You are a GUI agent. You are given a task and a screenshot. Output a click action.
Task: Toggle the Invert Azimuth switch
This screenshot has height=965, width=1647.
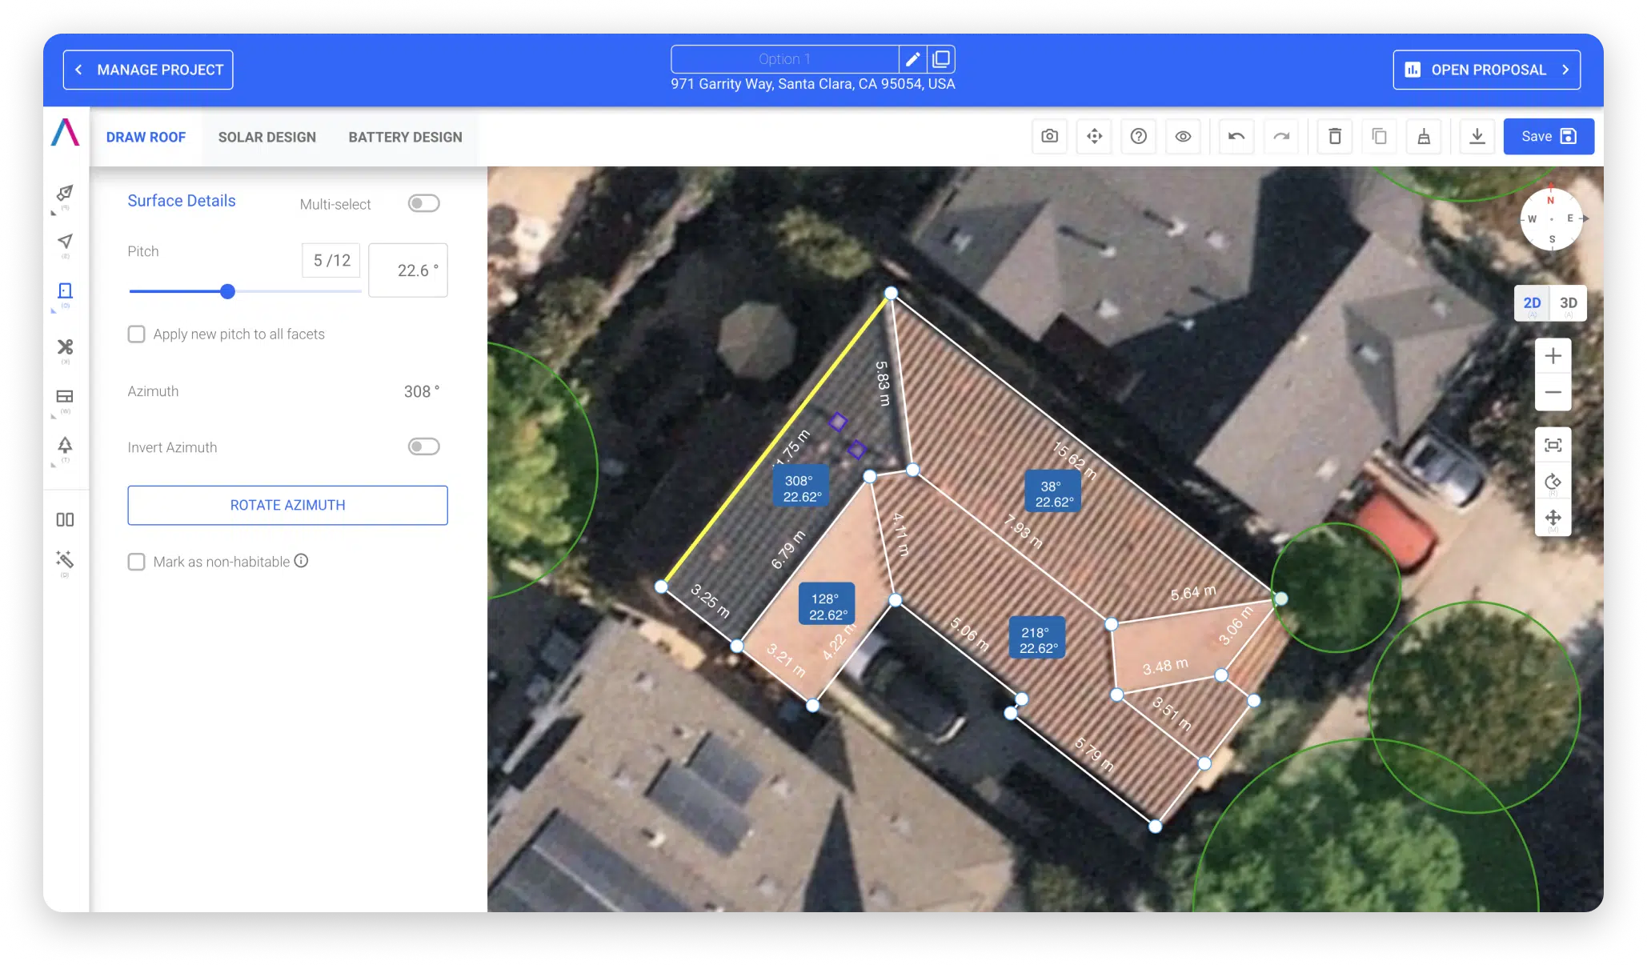pyautogui.click(x=423, y=446)
